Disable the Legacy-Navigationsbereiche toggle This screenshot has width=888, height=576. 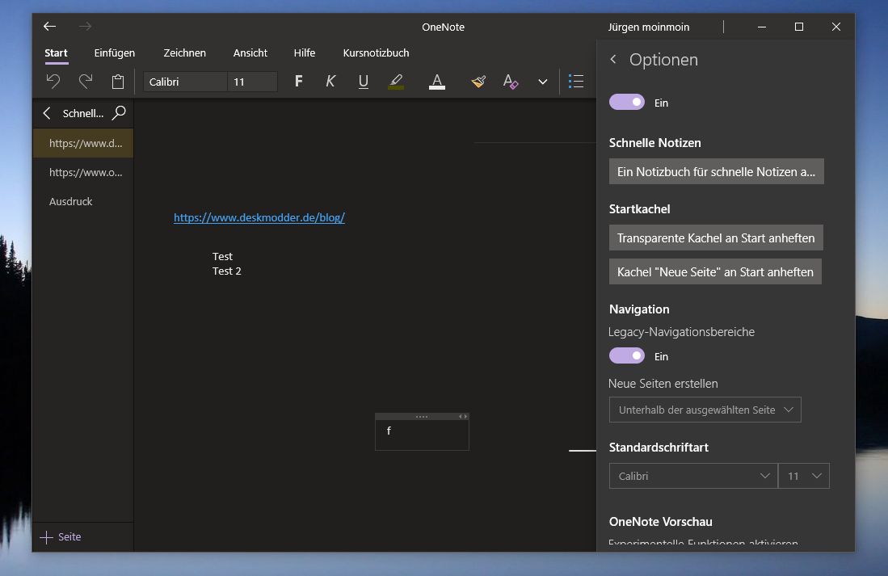pyautogui.click(x=627, y=355)
